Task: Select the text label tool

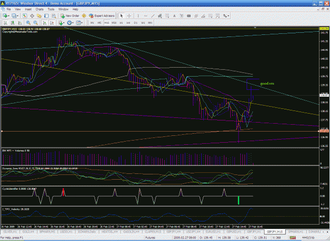Action: (182, 16)
